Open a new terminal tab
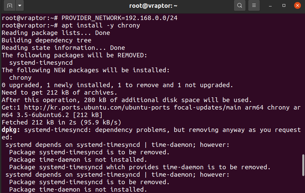This screenshot has height=193, width=305. (x=10, y=6)
